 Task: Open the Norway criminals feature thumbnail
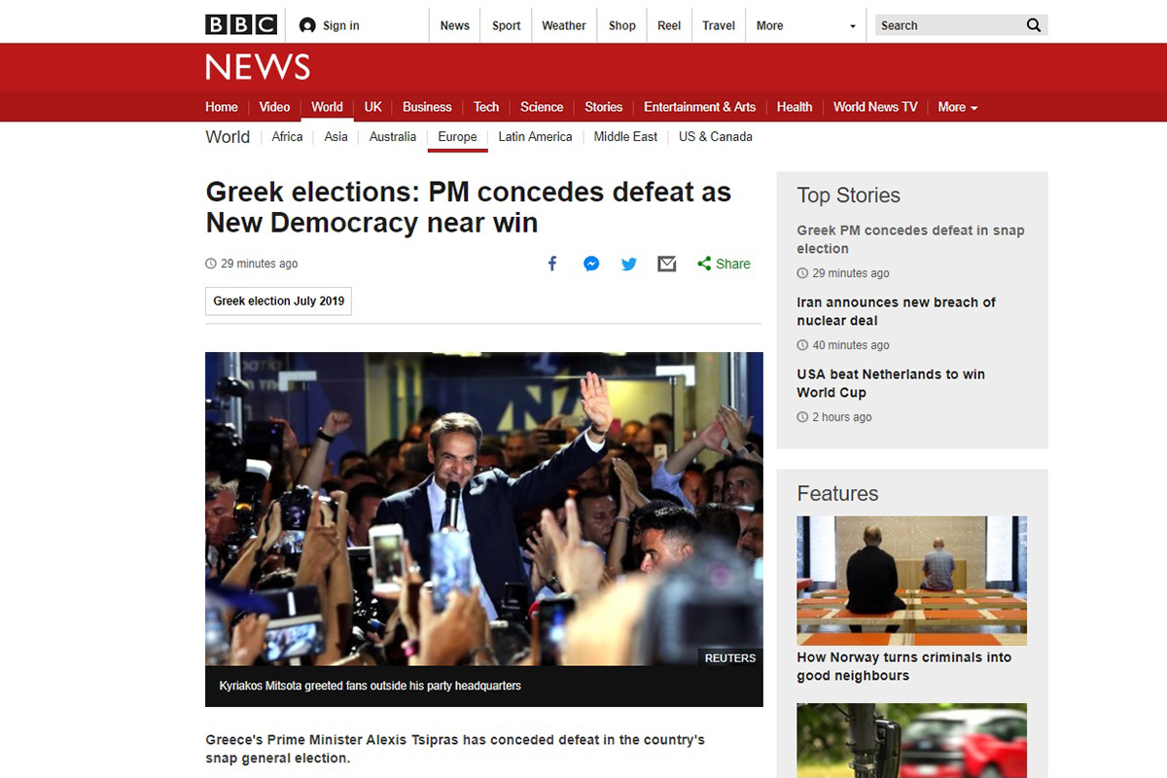pyautogui.click(x=911, y=581)
